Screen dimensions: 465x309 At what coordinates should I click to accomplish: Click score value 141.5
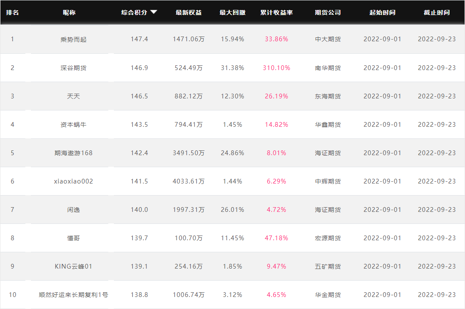(x=139, y=181)
